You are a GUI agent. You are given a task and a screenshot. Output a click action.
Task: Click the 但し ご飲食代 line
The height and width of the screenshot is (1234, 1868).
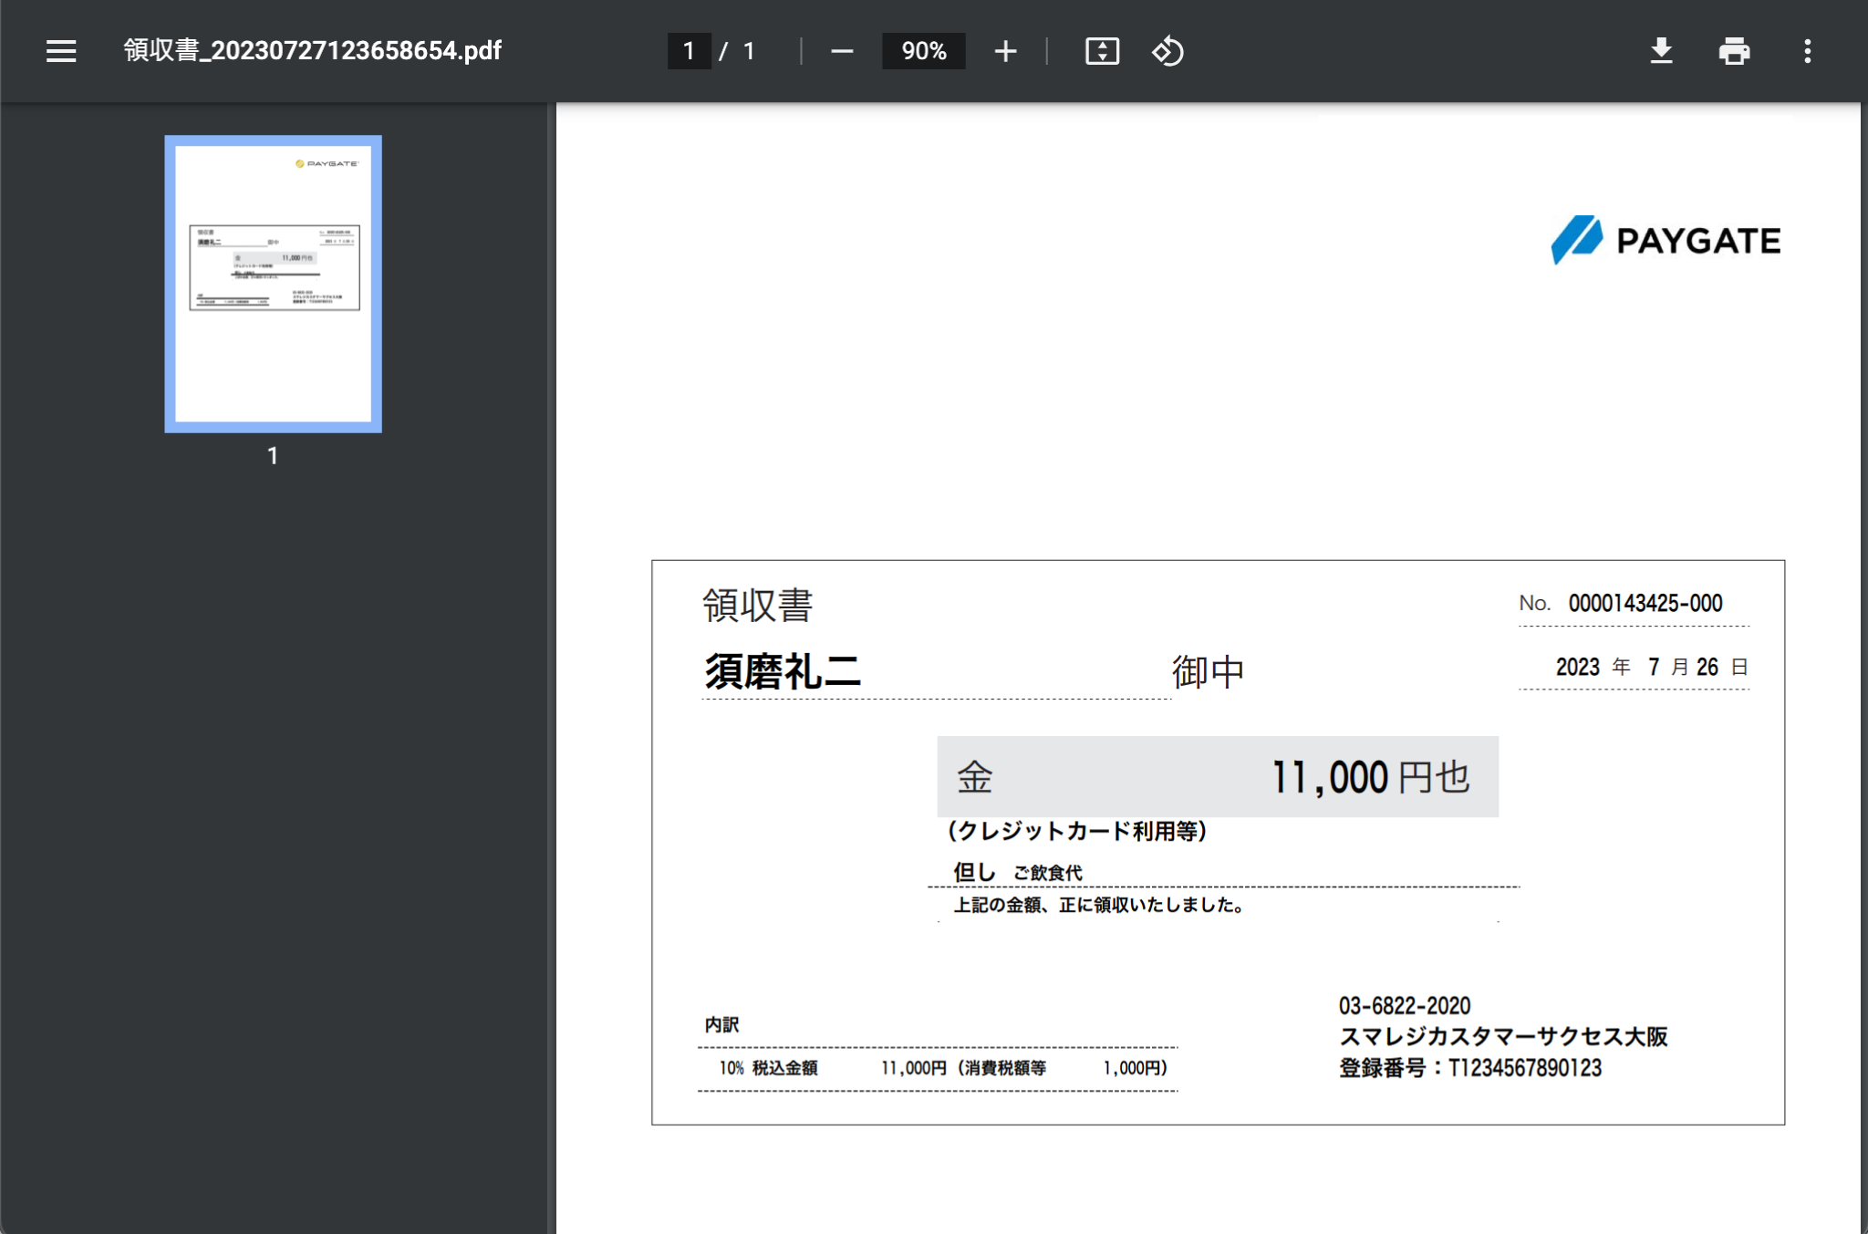pyautogui.click(x=1018, y=872)
